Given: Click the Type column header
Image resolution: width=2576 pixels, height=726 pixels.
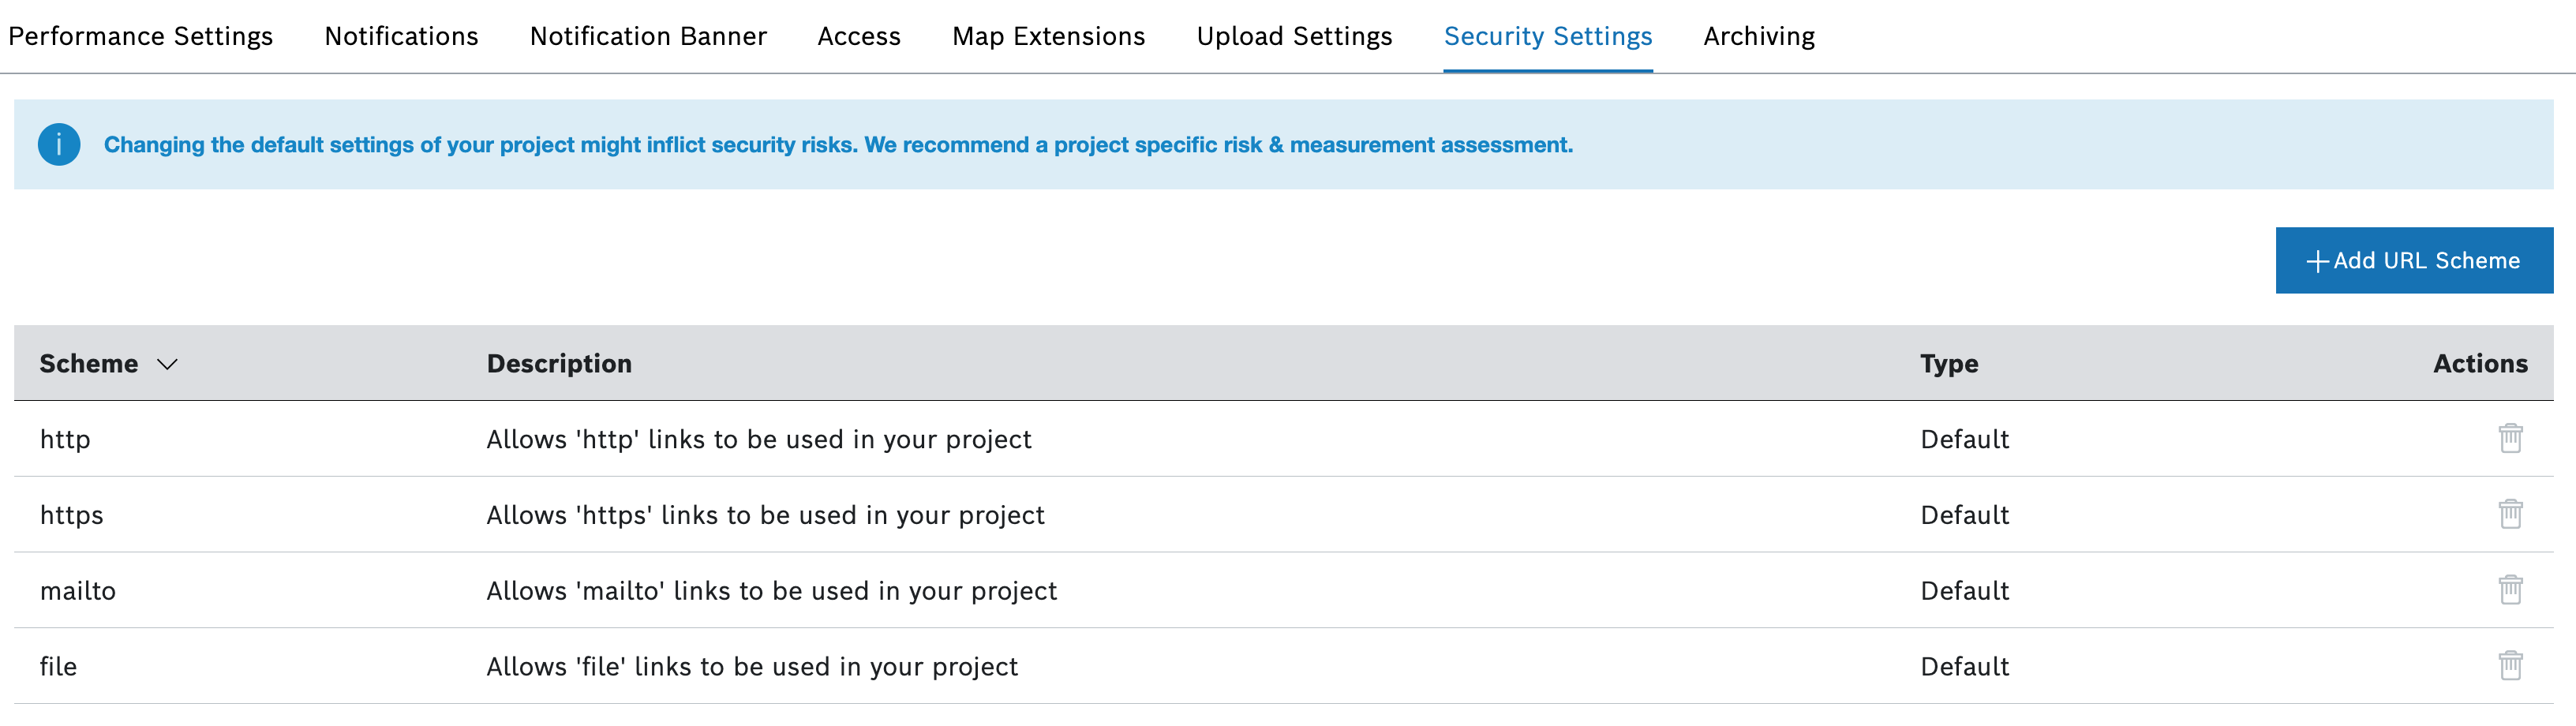Looking at the screenshot, I should (x=1949, y=364).
